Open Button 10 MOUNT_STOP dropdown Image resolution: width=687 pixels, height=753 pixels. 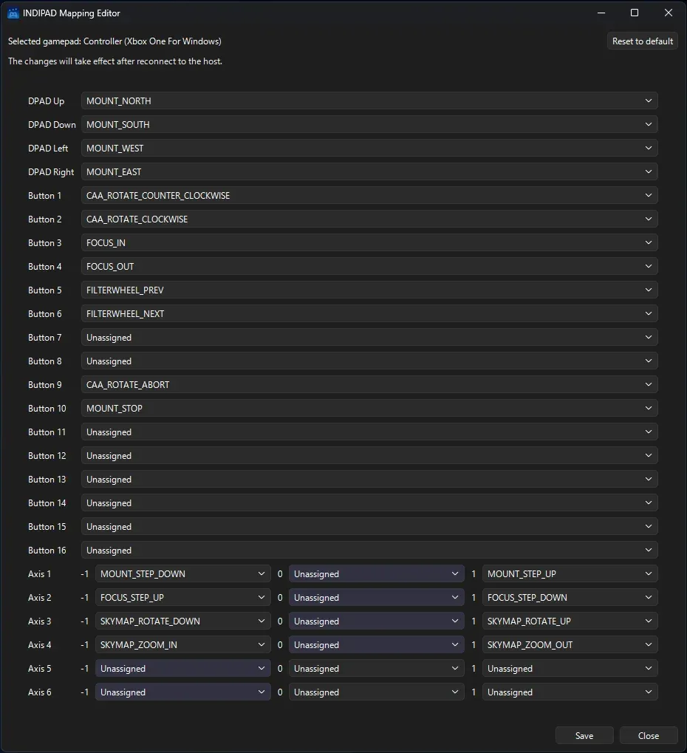tap(369, 408)
